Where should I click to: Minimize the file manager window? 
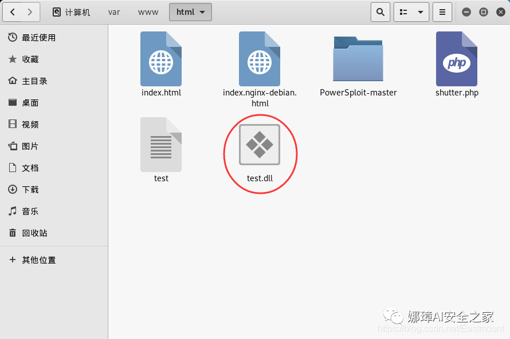(x=466, y=13)
